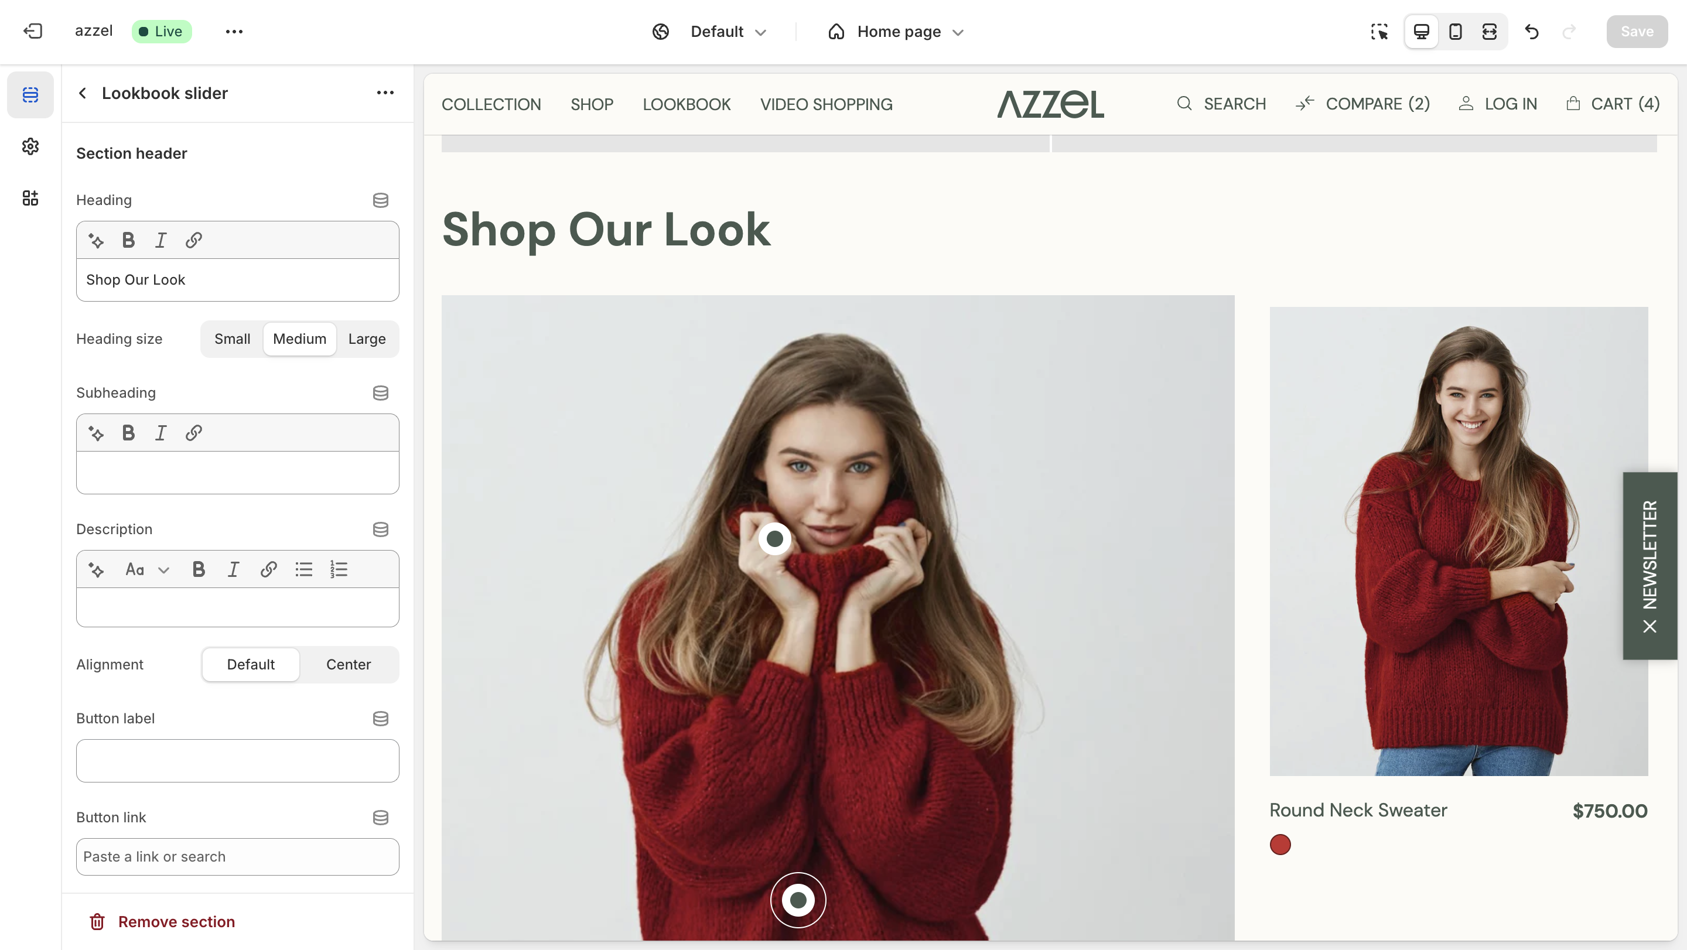The width and height of the screenshot is (1687, 950).
Task: Click the red color swatch on Round Neck Sweater
Action: pyautogui.click(x=1280, y=845)
